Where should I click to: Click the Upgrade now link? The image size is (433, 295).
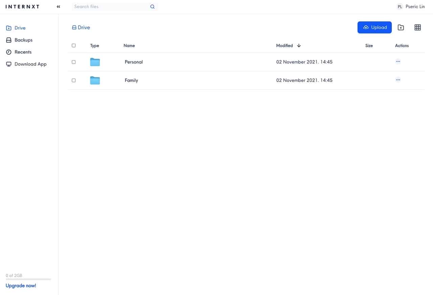coord(20,286)
